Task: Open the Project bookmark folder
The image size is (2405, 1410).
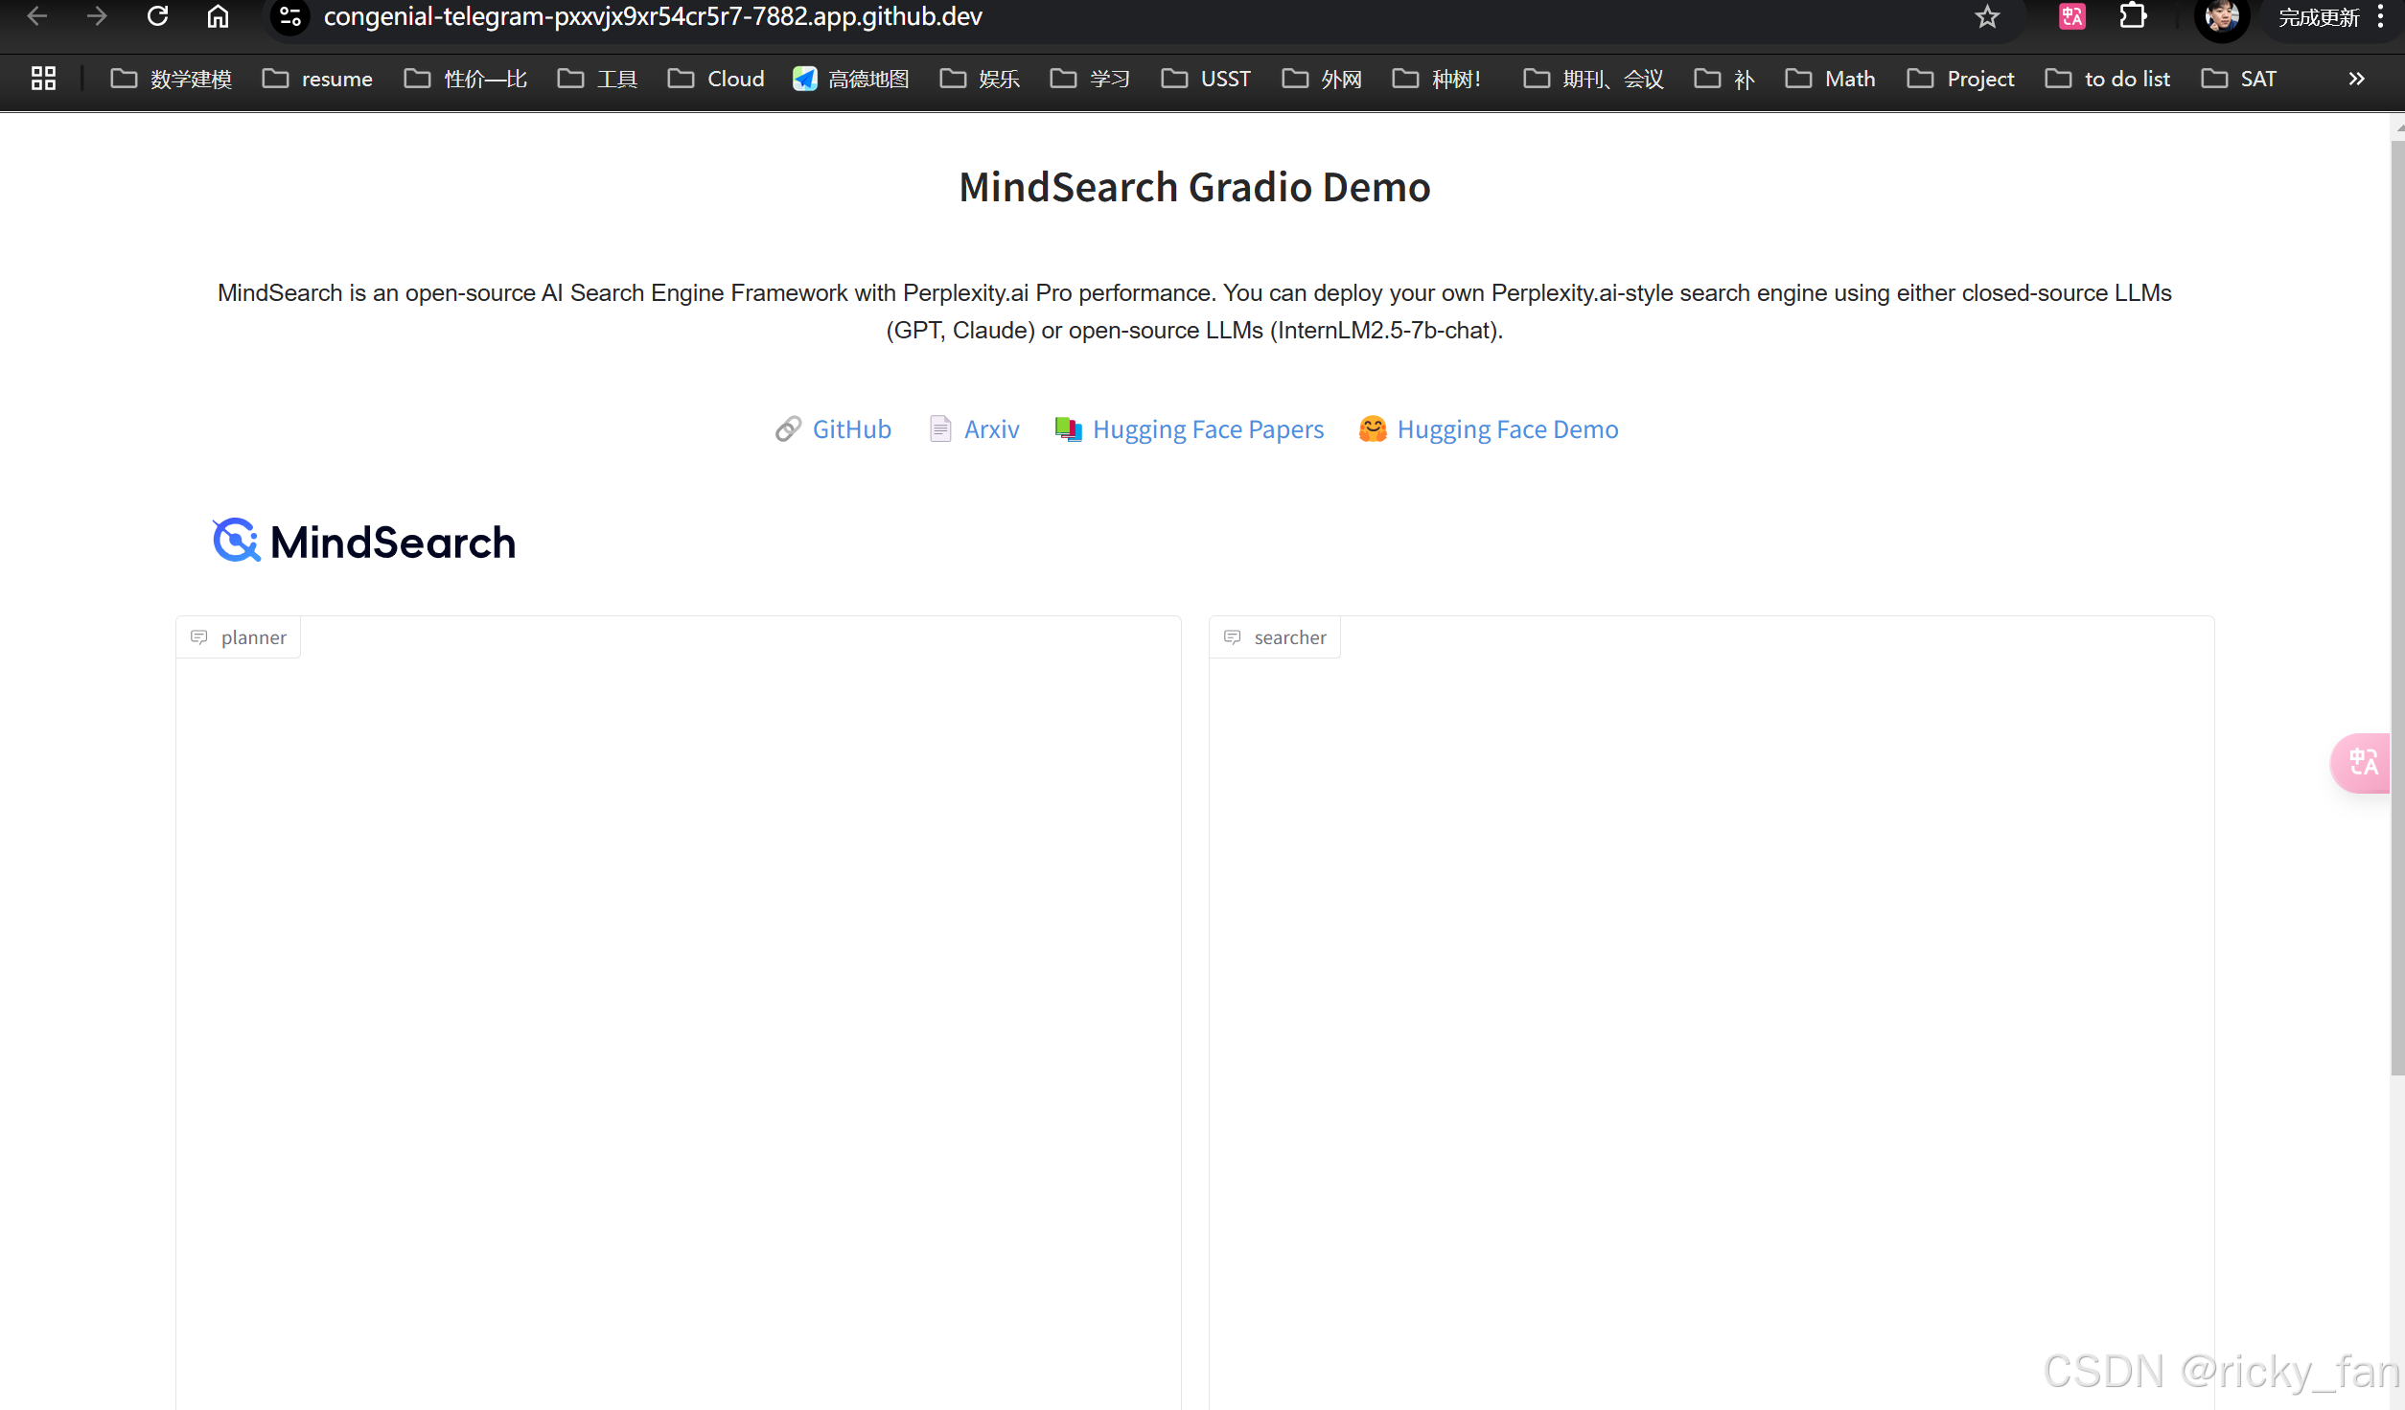Action: [1960, 79]
